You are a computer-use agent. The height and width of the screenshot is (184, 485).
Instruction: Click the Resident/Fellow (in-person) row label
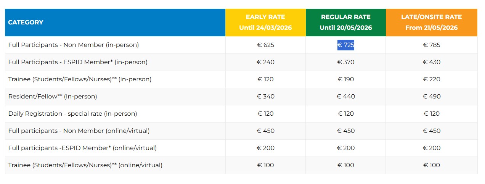53,97
